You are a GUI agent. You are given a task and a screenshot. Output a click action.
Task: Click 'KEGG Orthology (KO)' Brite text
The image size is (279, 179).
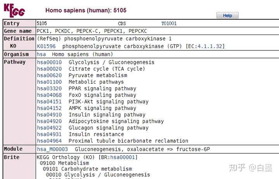65,157
